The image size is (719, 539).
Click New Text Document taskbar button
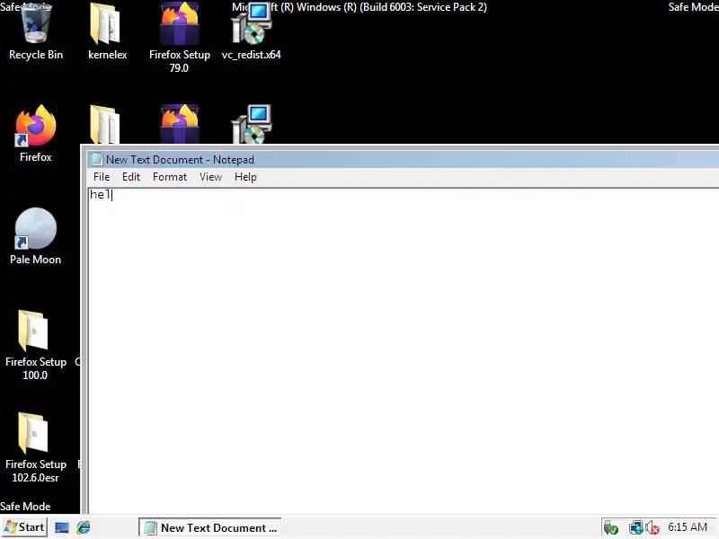click(x=210, y=528)
